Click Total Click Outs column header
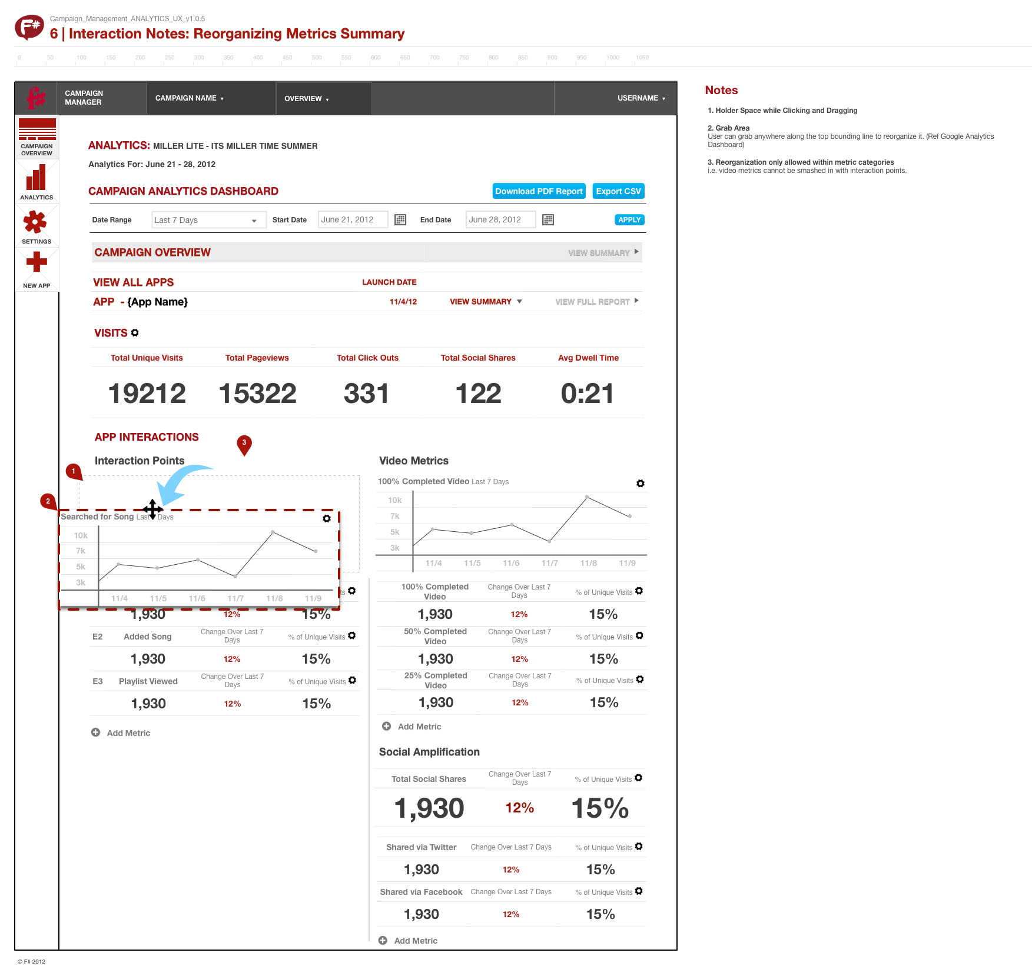This screenshot has width=1032, height=976. pos(367,358)
